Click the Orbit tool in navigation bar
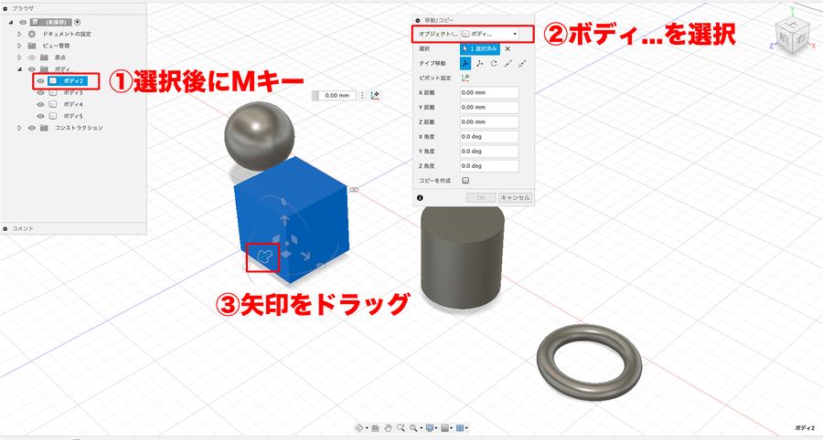Viewport: 823px width, 440px height. tap(359, 428)
